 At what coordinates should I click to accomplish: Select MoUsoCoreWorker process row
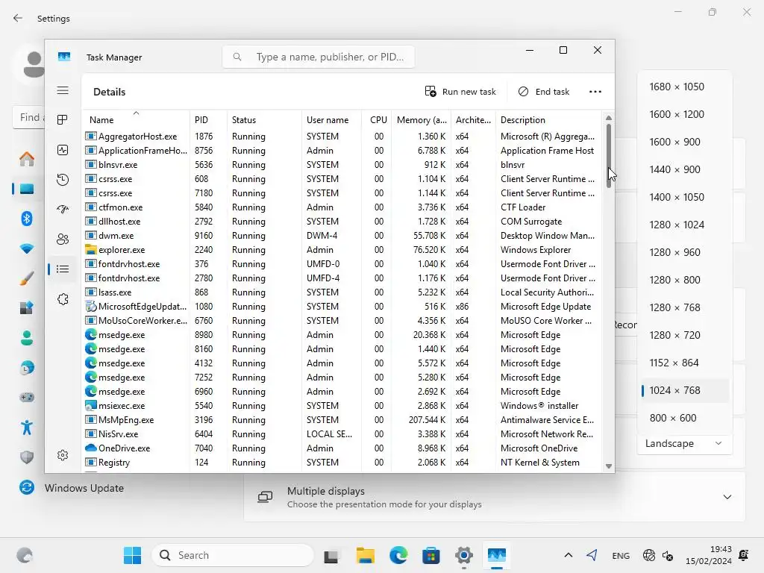click(x=342, y=321)
